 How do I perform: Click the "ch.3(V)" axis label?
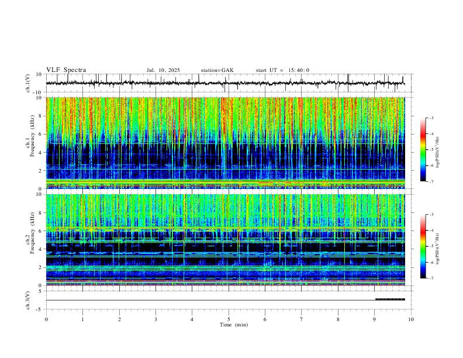[x=28, y=300]
